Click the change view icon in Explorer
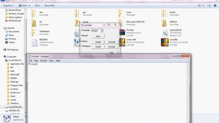Image resolution: width=219 pixels, height=123 pixels. pyautogui.click(x=199, y=5)
